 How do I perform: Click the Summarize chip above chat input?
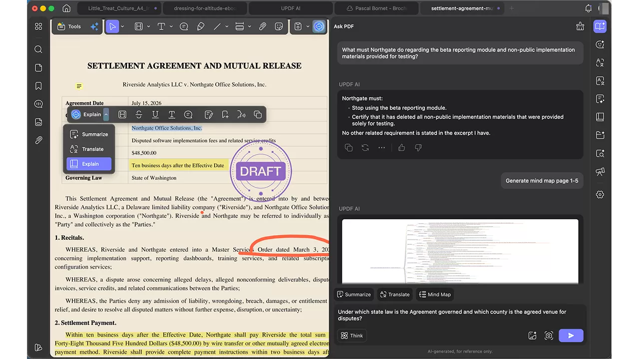354,294
